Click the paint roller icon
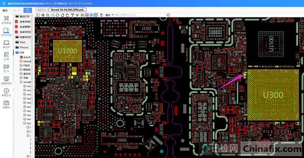Screen dimensions: 304x158 72,15
